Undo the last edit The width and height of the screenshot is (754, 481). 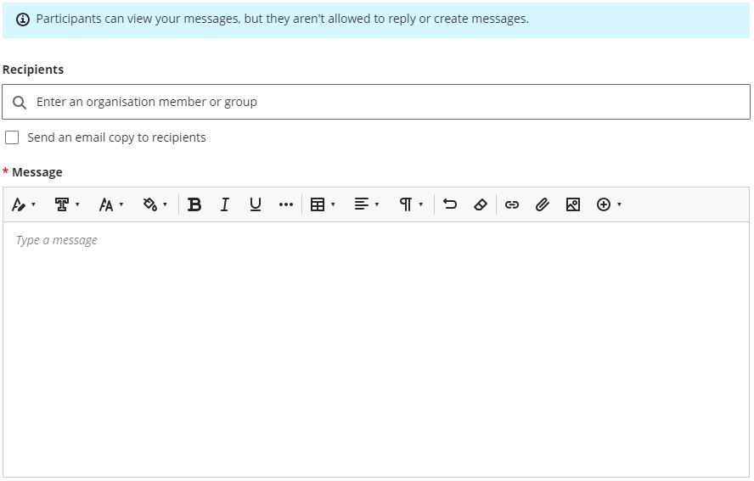point(450,204)
